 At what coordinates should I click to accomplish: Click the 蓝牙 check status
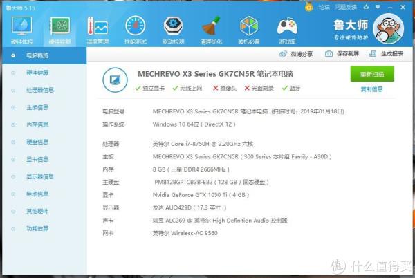click(291, 89)
